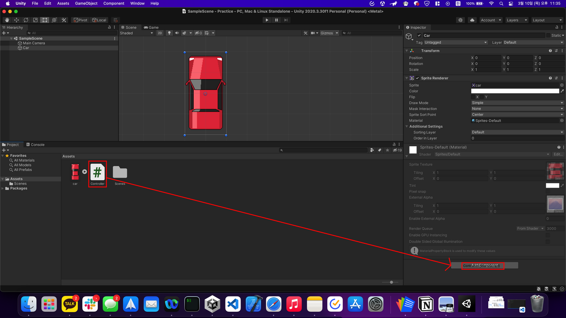Open the GameObject menu

(86, 4)
